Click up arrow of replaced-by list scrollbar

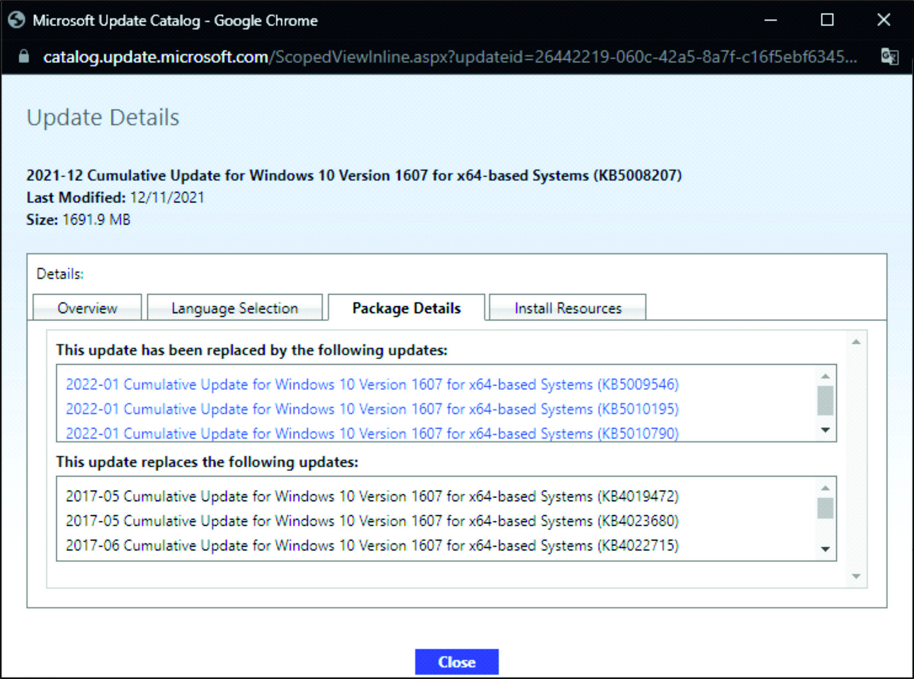click(825, 376)
